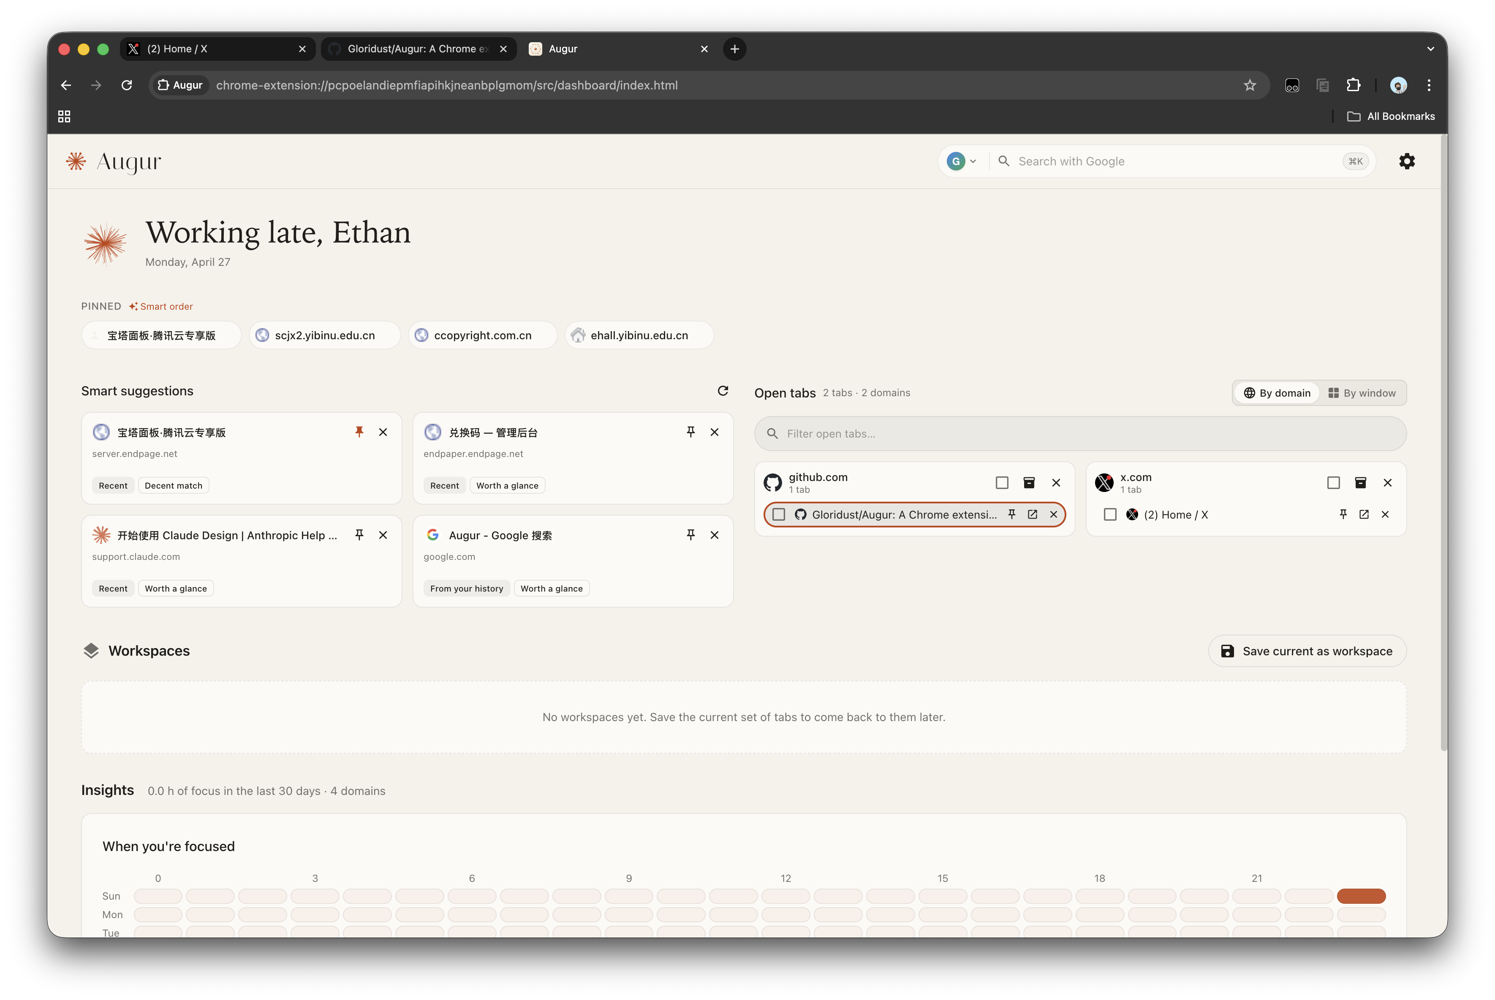Open a new browser tab
Image resolution: width=1495 pixels, height=1000 pixels.
(x=735, y=49)
